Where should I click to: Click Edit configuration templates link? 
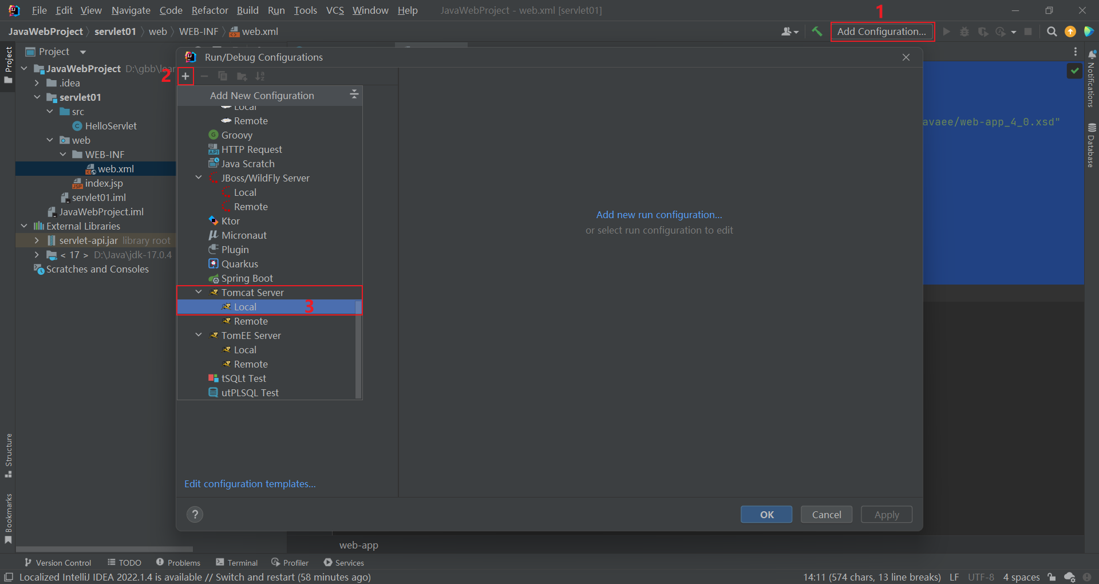(x=250, y=484)
